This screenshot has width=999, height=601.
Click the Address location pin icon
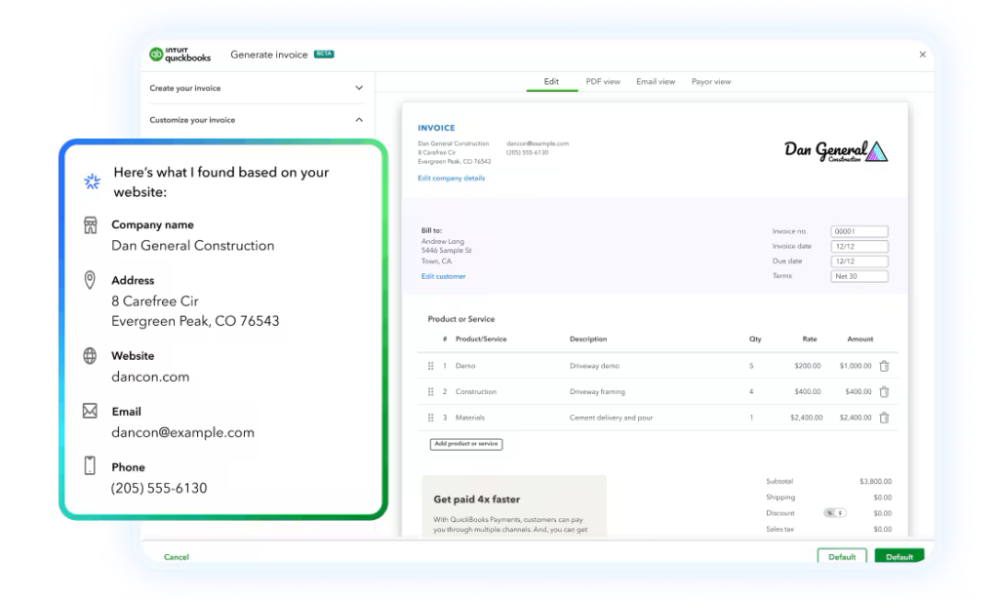(x=90, y=280)
